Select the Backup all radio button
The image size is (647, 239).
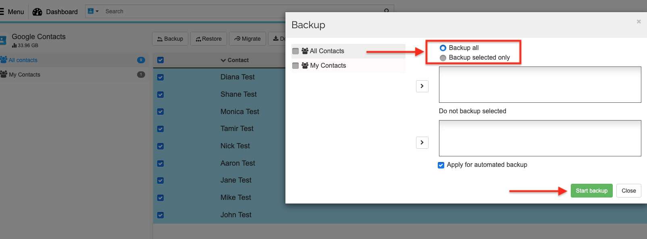click(x=443, y=48)
